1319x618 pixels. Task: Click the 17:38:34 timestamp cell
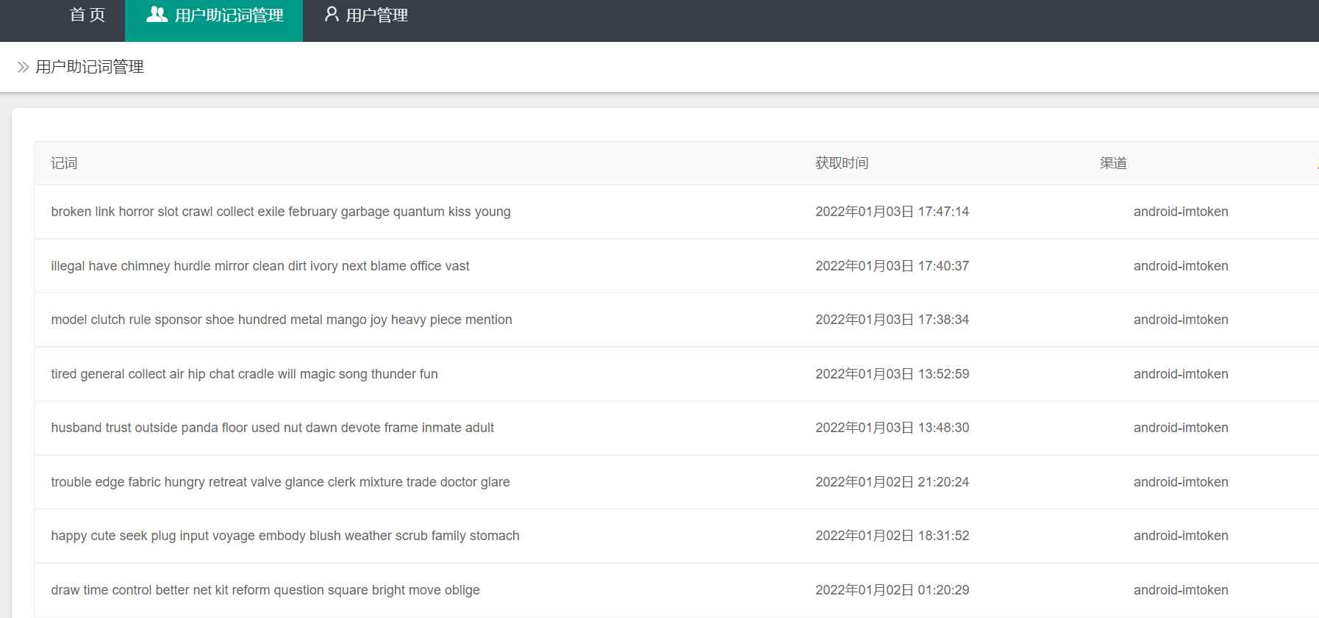point(892,320)
